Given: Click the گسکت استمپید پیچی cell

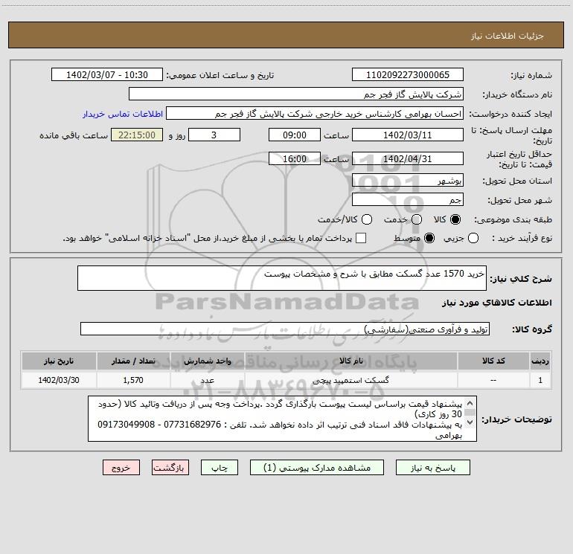Looking at the screenshot, I should click(350, 380).
